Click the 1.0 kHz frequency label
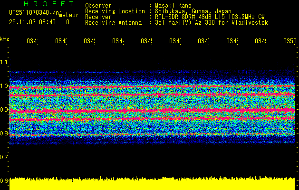 click(x=4, y=85)
